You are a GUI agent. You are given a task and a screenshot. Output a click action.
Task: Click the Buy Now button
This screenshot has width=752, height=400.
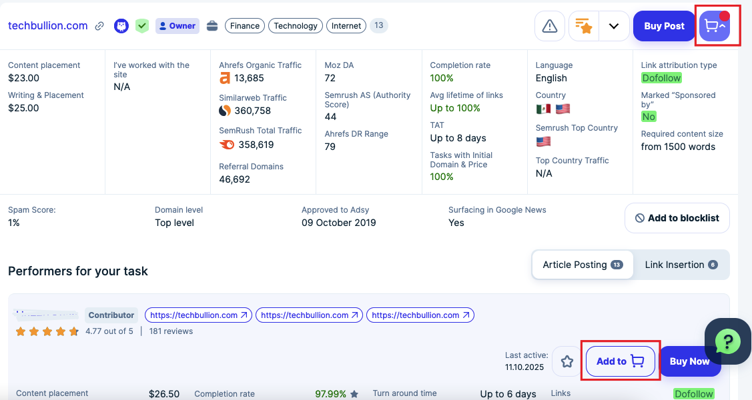tap(689, 361)
